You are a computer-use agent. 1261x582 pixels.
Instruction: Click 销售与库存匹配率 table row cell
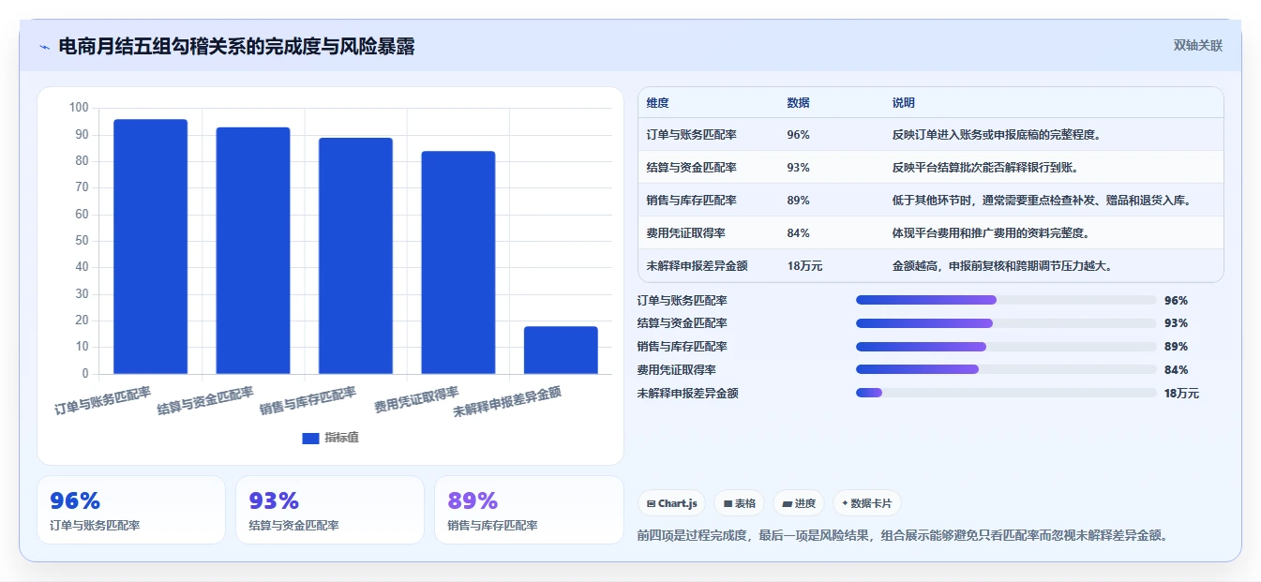(x=691, y=201)
